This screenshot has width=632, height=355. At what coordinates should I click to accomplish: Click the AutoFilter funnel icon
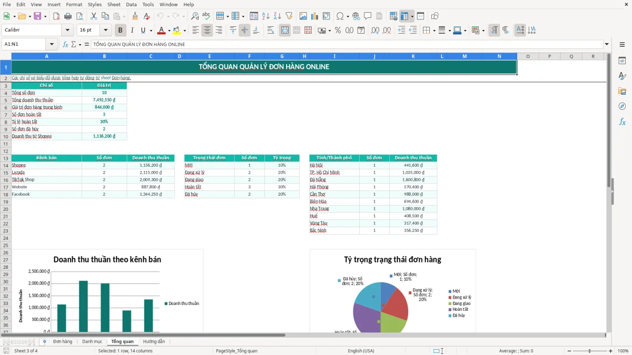click(289, 16)
